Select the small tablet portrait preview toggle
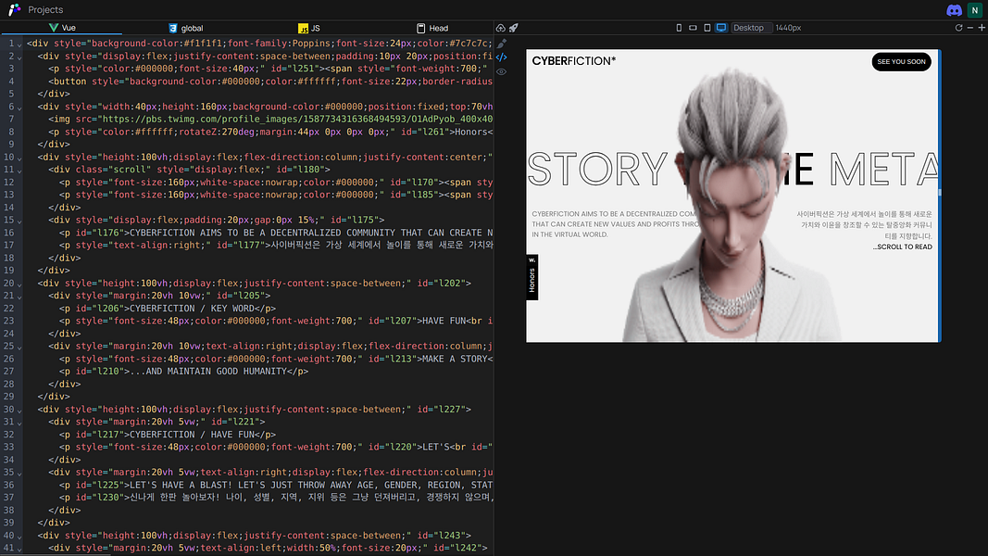Viewport: 988px width, 556px height. [x=706, y=28]
